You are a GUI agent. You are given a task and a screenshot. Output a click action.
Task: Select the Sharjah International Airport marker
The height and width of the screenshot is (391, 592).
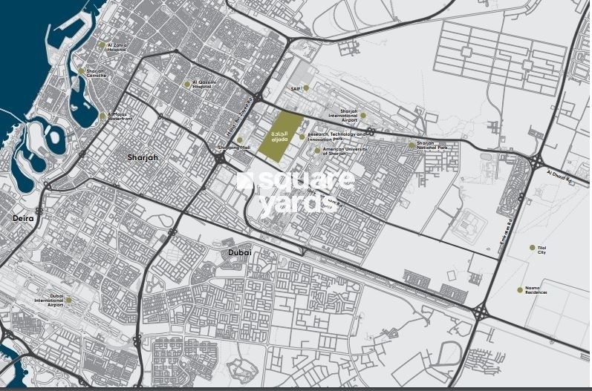tap(362, 116)
